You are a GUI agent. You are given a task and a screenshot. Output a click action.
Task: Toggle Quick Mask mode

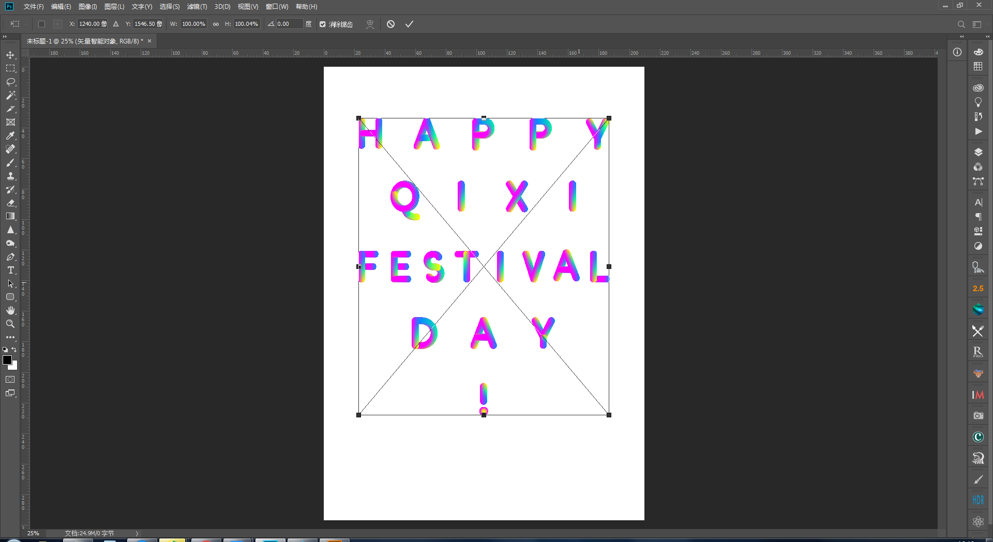point(10,379)
